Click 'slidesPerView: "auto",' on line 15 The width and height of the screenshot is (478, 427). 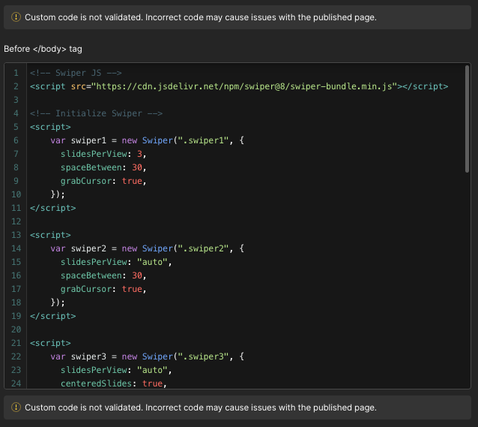[x=116, y=262]
